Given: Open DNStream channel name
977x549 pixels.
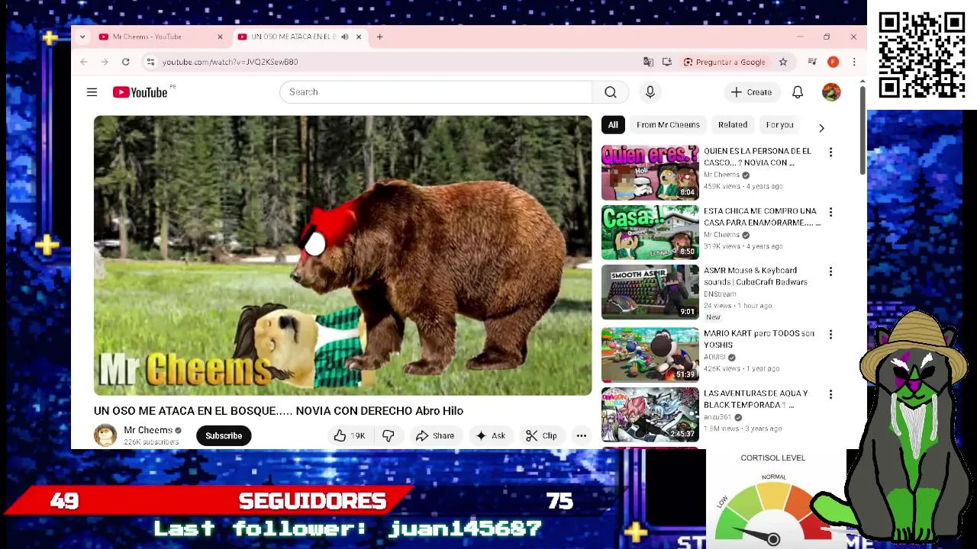Looking at the screenshot, I should (x=720, y=294).
